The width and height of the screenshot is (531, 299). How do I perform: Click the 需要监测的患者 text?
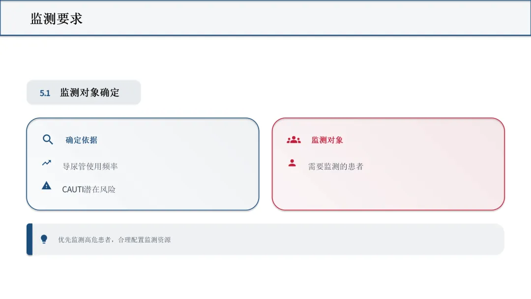[x=336, y=166]
